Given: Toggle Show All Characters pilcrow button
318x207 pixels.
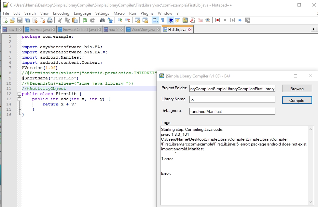Looking at the screenshot, I should pyautogui.click(x=163, y=20).
